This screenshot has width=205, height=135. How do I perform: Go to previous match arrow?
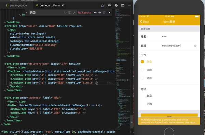pyautogui.click(x=95, y=13)
